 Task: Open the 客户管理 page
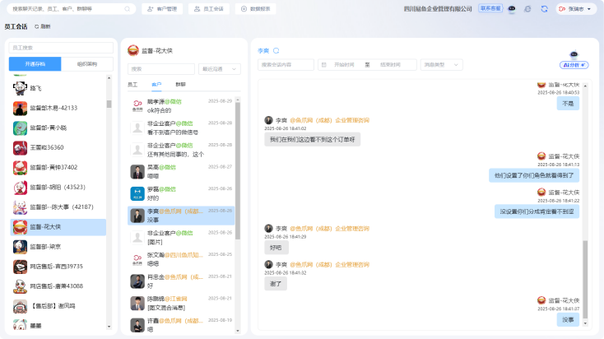click(161, 8)
